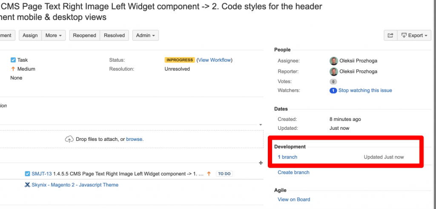The height and width of the screenshot is (209, 436).
Task: Open the SMJT-13 sub-task link
Action: click(42, 174)
